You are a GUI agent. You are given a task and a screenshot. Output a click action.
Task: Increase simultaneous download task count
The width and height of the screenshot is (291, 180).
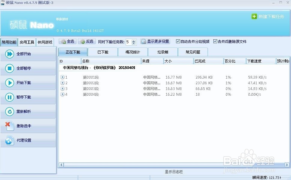[133, 40]
